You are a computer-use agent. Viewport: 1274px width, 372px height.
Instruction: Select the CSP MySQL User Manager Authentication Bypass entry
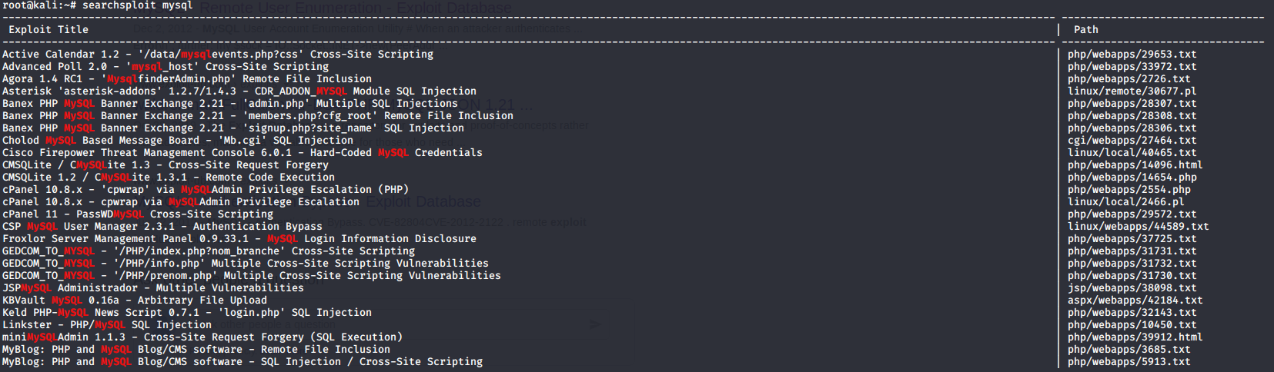coord(162,227)
